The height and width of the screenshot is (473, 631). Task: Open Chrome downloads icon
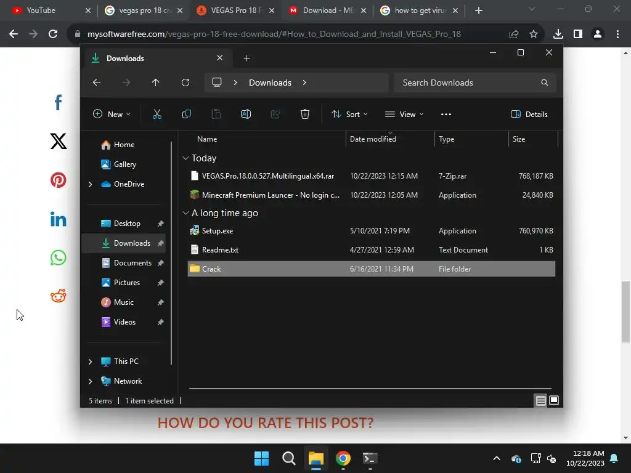[x=558, y=34]
